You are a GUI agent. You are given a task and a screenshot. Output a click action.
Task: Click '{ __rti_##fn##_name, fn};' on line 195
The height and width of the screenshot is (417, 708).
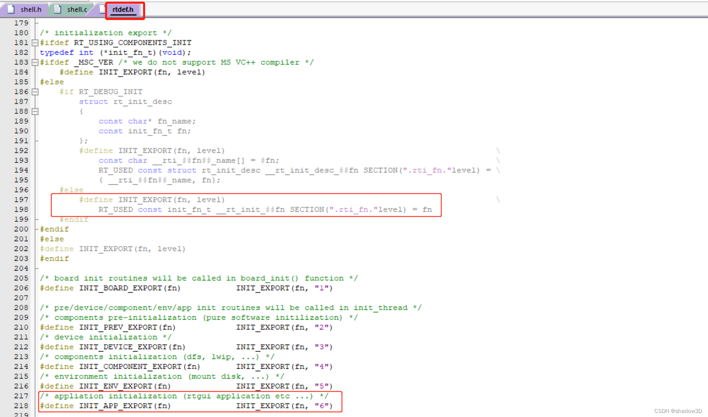tap(159, 180)
